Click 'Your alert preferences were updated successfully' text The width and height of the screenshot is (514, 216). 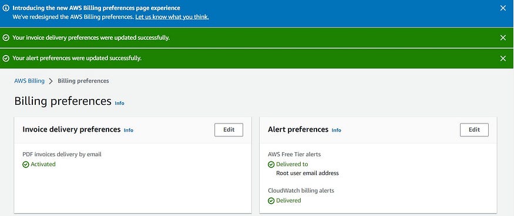(77, 58)
